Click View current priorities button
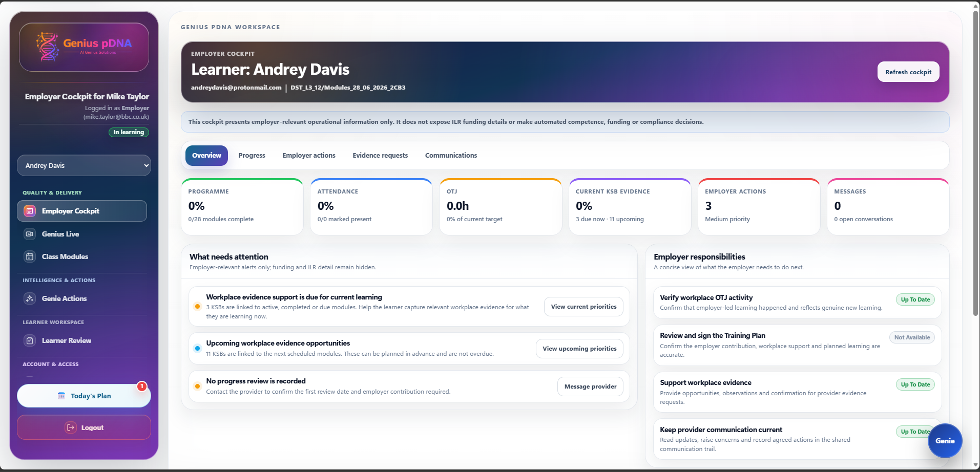The height and width of the screenshot is (472, 980). 583,307
